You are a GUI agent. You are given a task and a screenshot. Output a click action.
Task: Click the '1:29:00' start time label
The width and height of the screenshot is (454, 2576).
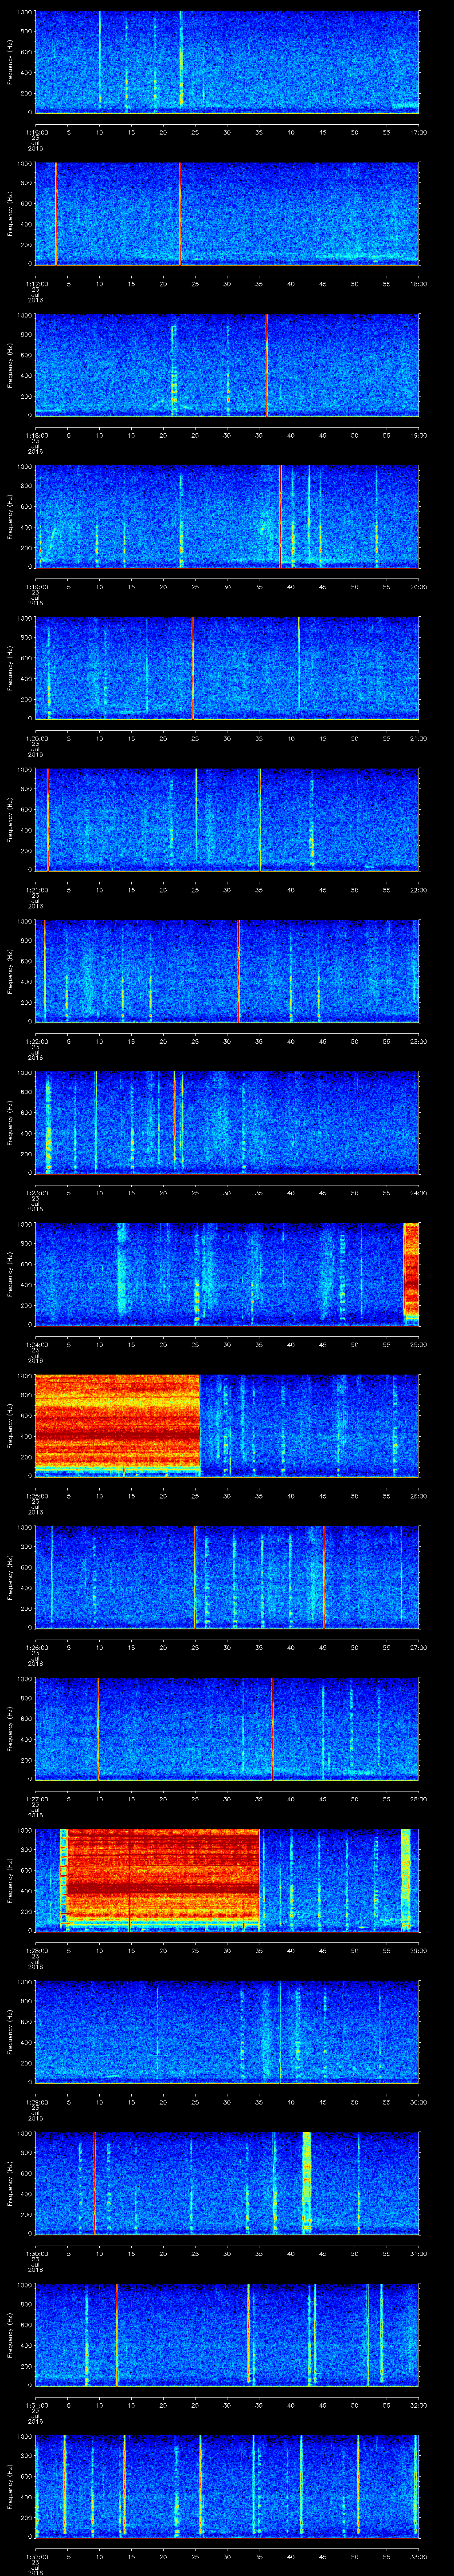[36, 2102]
